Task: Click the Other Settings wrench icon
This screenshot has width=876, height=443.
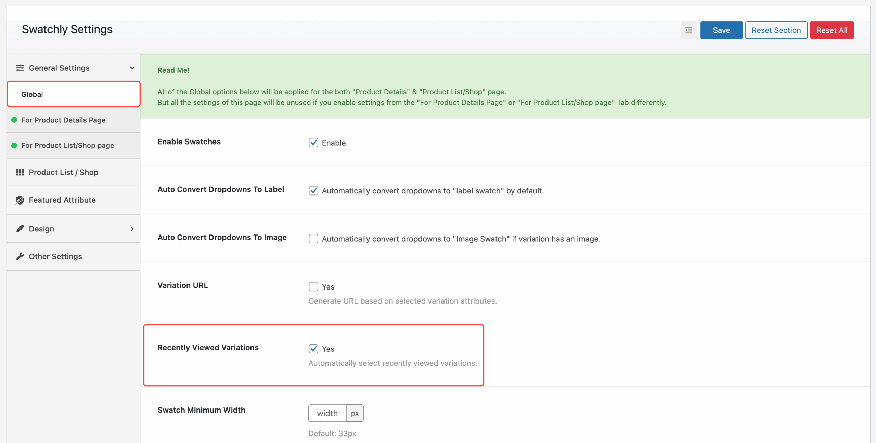Action: 20,256
